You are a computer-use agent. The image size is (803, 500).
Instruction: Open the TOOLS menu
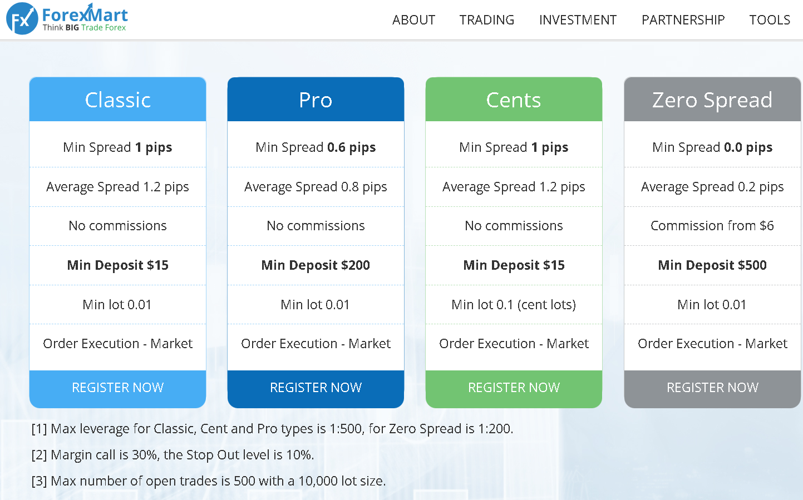click(769, 20)
